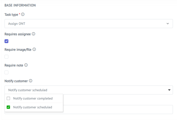The height and width of the screenshot is (120, 177).
Task: Check the box for Notify customer completed
Action: coord(8,98)
